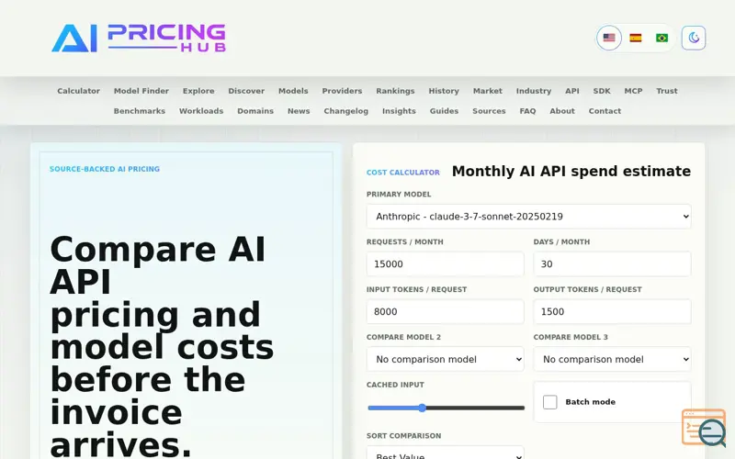Click the Output Tokens / Request field
Image resolution: width=735 pixels, height=459 pixels.
tap(612, 311)
